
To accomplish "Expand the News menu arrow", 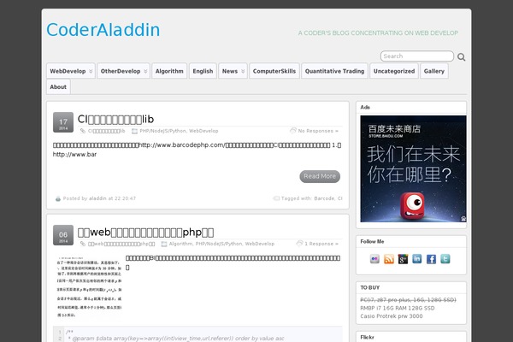I will pyautogui.click(x=243, y=71).
